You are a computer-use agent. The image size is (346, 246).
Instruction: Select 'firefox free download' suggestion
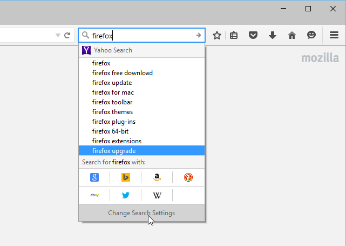click(x=141, y=73)
